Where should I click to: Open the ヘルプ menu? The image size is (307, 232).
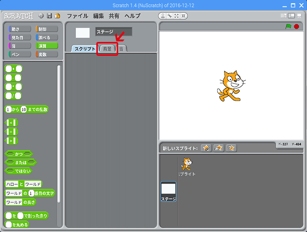coord(130,16)
